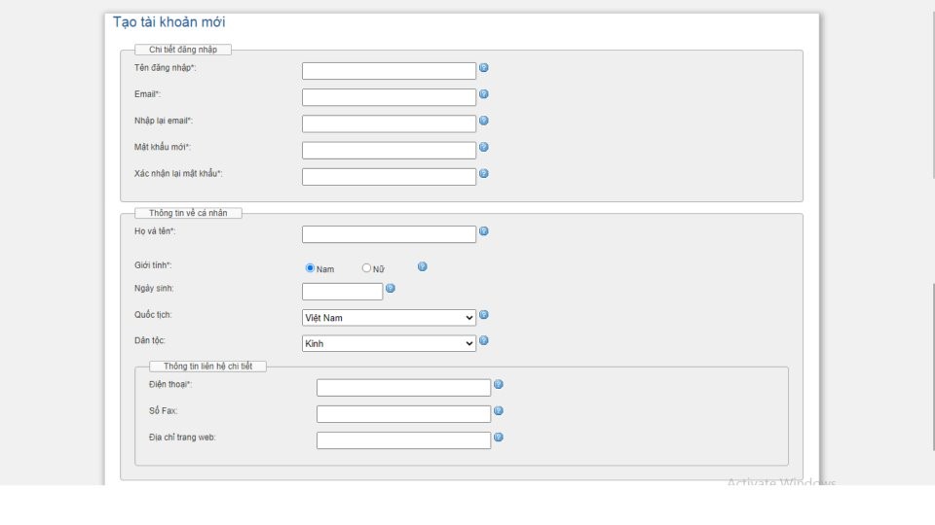Show help for Xác nhận lại mật khẩu
Screen dimensions: 935x525
pyautogui.click(x=484, y=173)
